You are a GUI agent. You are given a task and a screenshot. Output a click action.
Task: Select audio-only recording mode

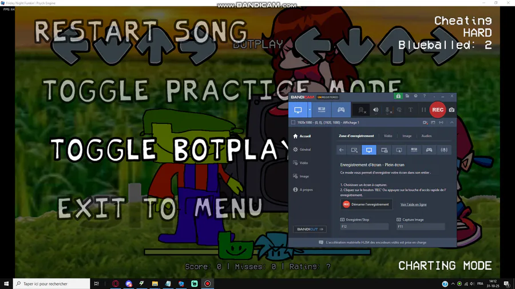pyautogui.click(x=444, y=150)
